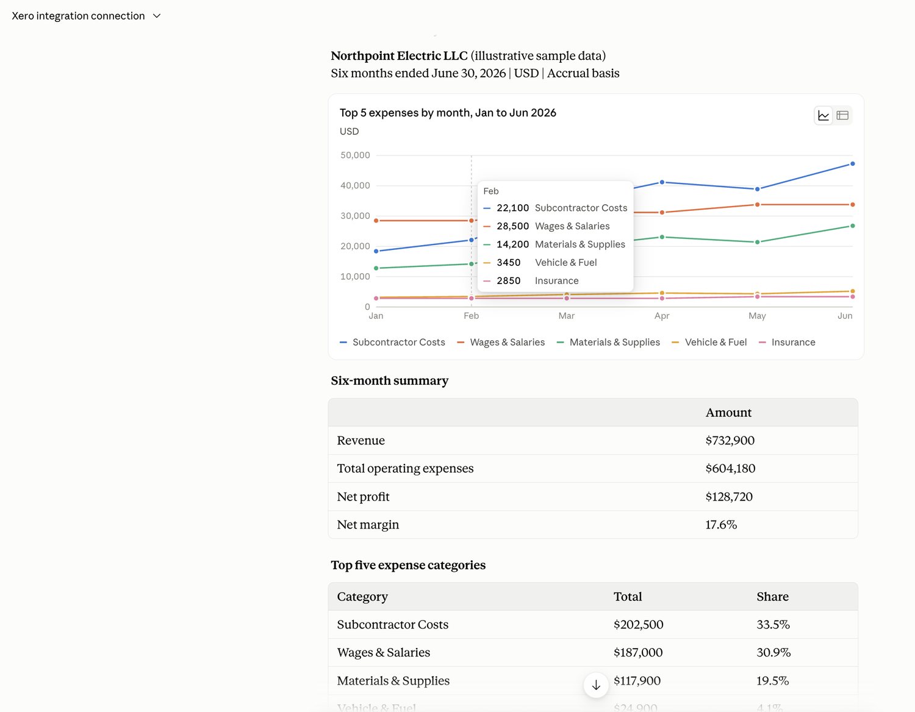Click the 22,100 Subcontractor Costs tooltip value
Image resolution: width=915 pixels, height=712 pixels.
(x=512, y=208)
